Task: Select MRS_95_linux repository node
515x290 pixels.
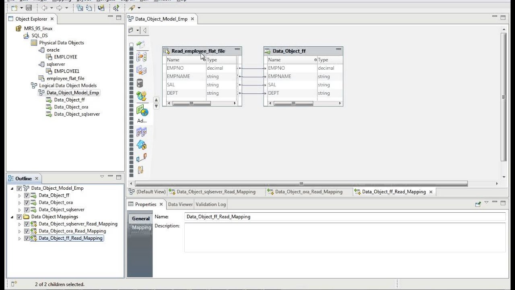Action: pyautogui.click(x=38, y=28)
